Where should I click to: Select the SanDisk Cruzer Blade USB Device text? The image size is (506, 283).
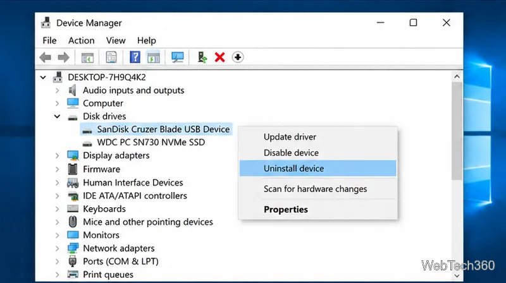pyautogui.click(x=163, y=129)
